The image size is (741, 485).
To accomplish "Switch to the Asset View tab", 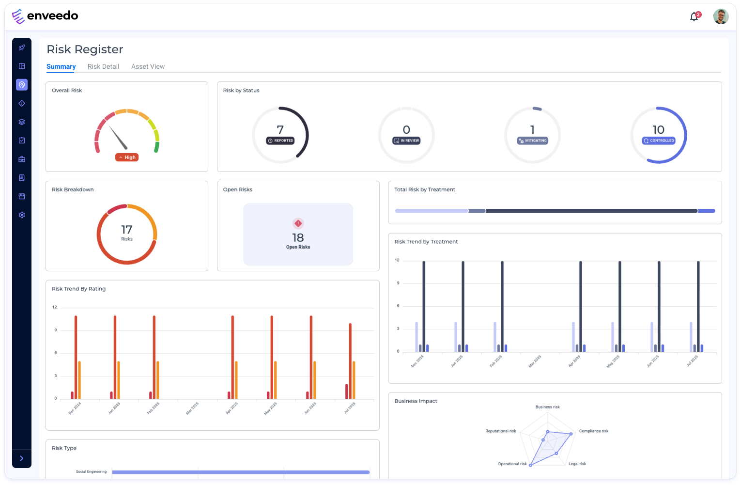I will pos(148,66).
